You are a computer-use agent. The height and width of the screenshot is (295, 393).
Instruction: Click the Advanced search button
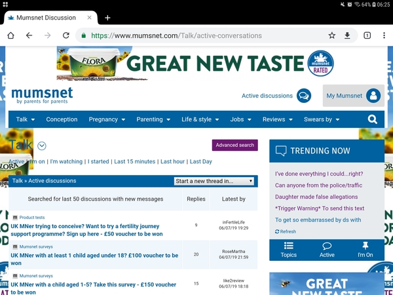tap(234, 145)
